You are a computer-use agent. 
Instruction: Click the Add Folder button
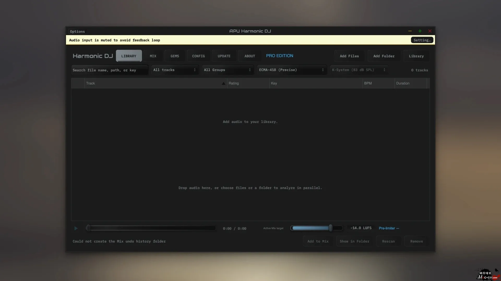(x=384, y=56)
